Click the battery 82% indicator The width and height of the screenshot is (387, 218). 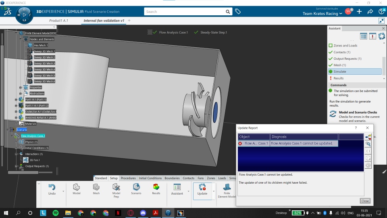pyautogui.click(x=298, y=213)
